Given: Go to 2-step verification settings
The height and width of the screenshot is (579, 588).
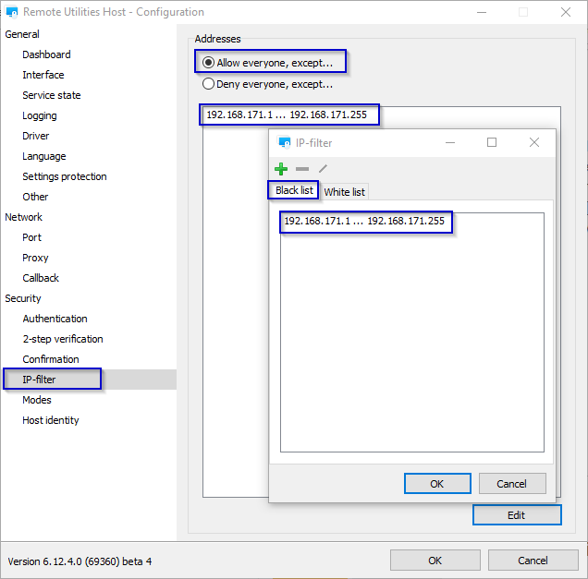Looking at the screenshot, I should [x=63, y=339].
